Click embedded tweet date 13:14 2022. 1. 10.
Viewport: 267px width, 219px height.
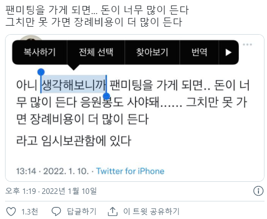pos(52,171)
